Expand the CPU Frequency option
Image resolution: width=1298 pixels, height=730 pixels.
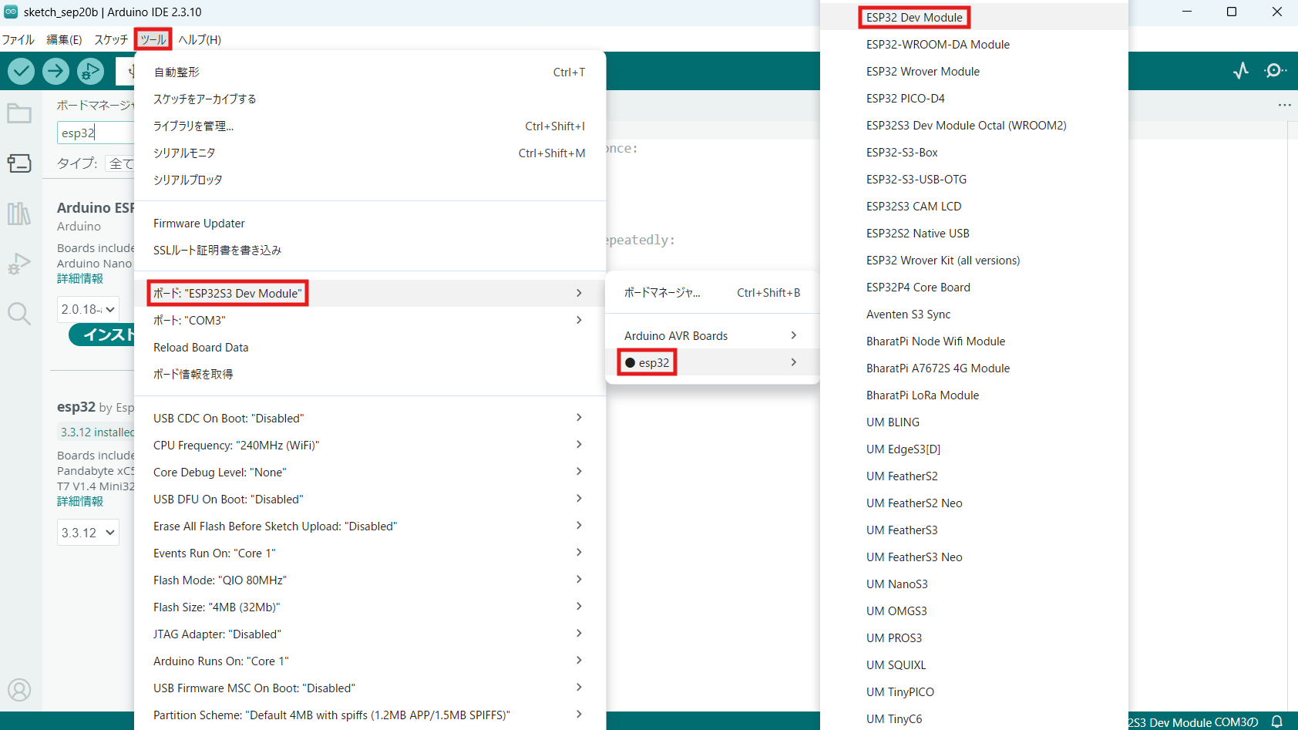click(x=370, y=445)
